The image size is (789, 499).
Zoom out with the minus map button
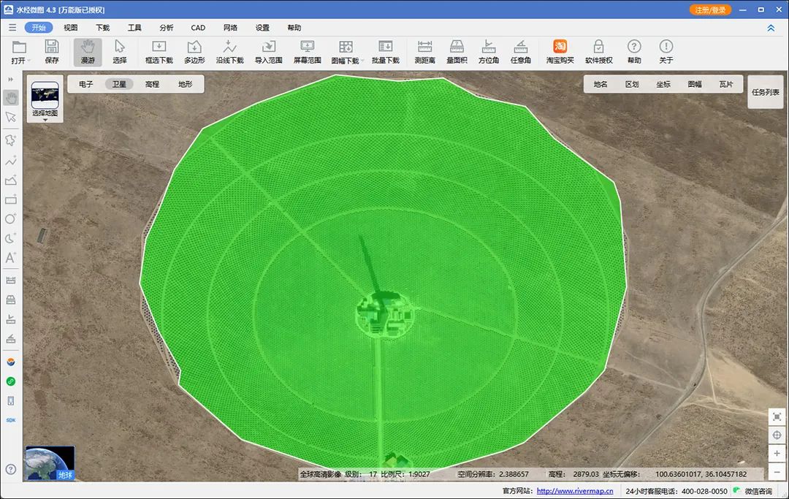777,472
